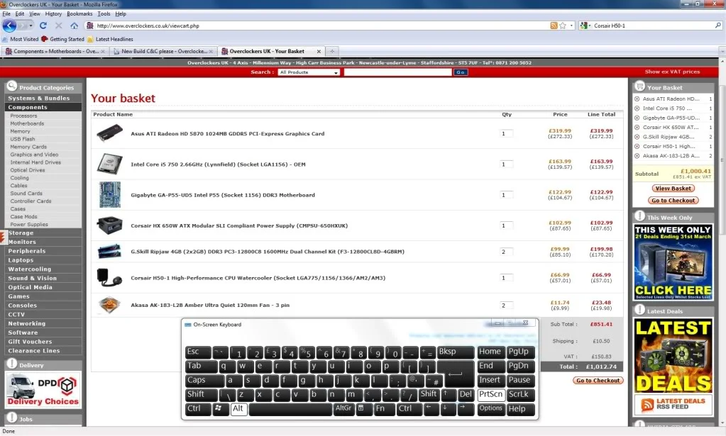Viewport: 726px width, 436px height.
Task: Remove Asus ATI Radeon from sidebar basket
Action: coord(637,99)
